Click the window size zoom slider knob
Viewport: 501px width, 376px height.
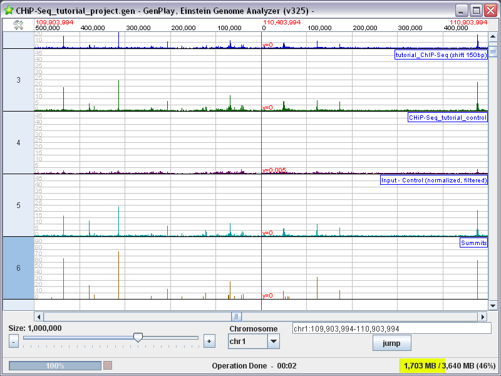tap(138, 337)
